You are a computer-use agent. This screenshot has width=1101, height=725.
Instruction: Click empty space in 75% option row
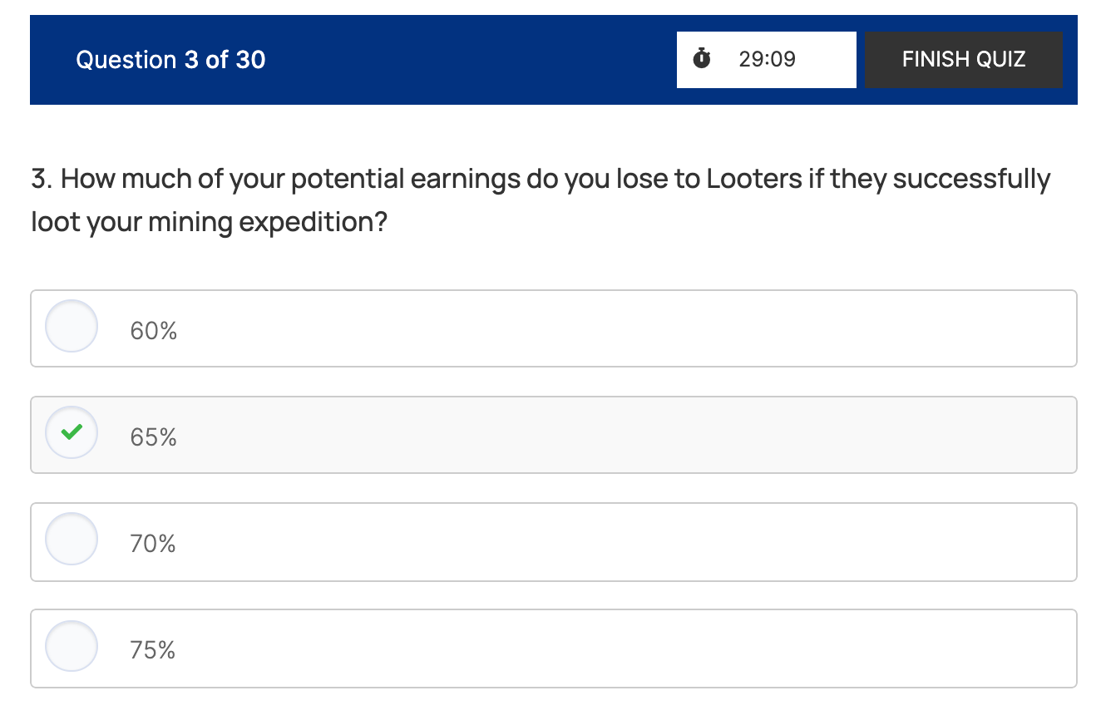tap(624, 649)
